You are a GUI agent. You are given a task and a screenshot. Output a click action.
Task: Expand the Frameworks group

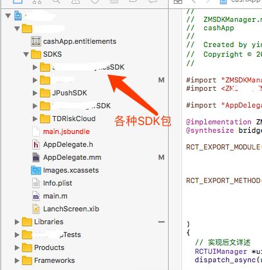17,260
